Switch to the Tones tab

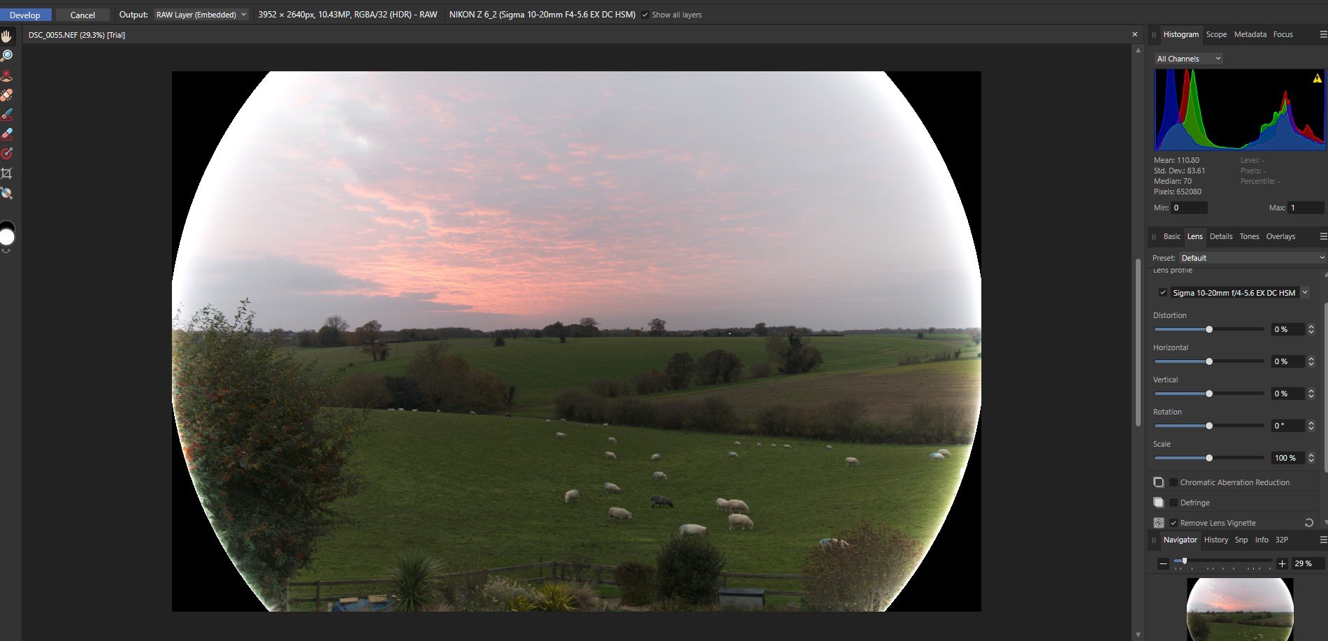[1249, 236]
